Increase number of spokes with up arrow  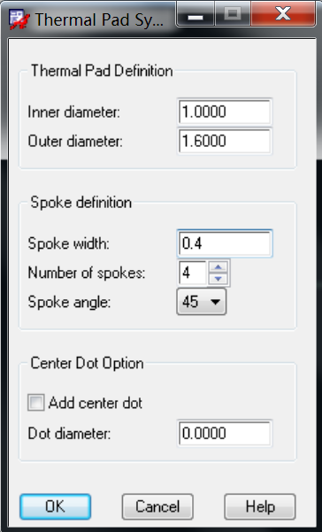point(218,267)
